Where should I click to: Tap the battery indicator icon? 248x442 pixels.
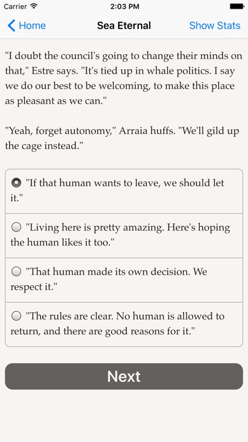pos(237,6)
